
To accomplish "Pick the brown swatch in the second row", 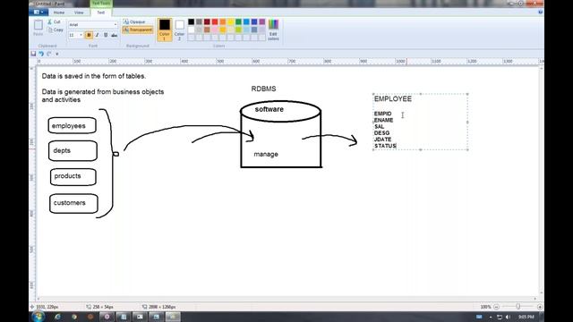I will tap(207, 30).
